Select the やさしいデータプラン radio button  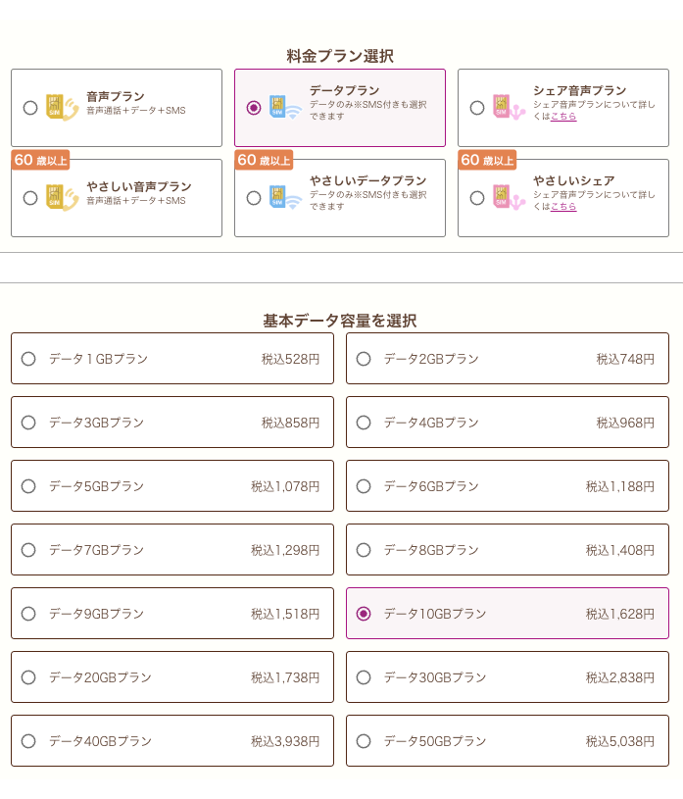[254, 197]
